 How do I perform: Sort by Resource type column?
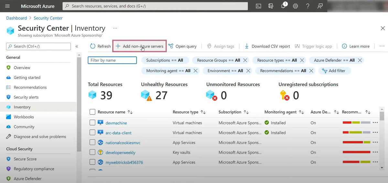189,112
